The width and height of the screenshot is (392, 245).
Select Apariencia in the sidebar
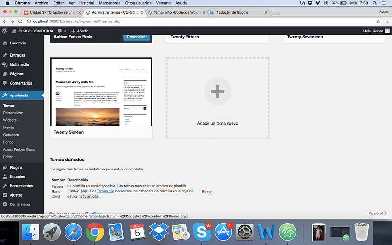tap(22, 95)
